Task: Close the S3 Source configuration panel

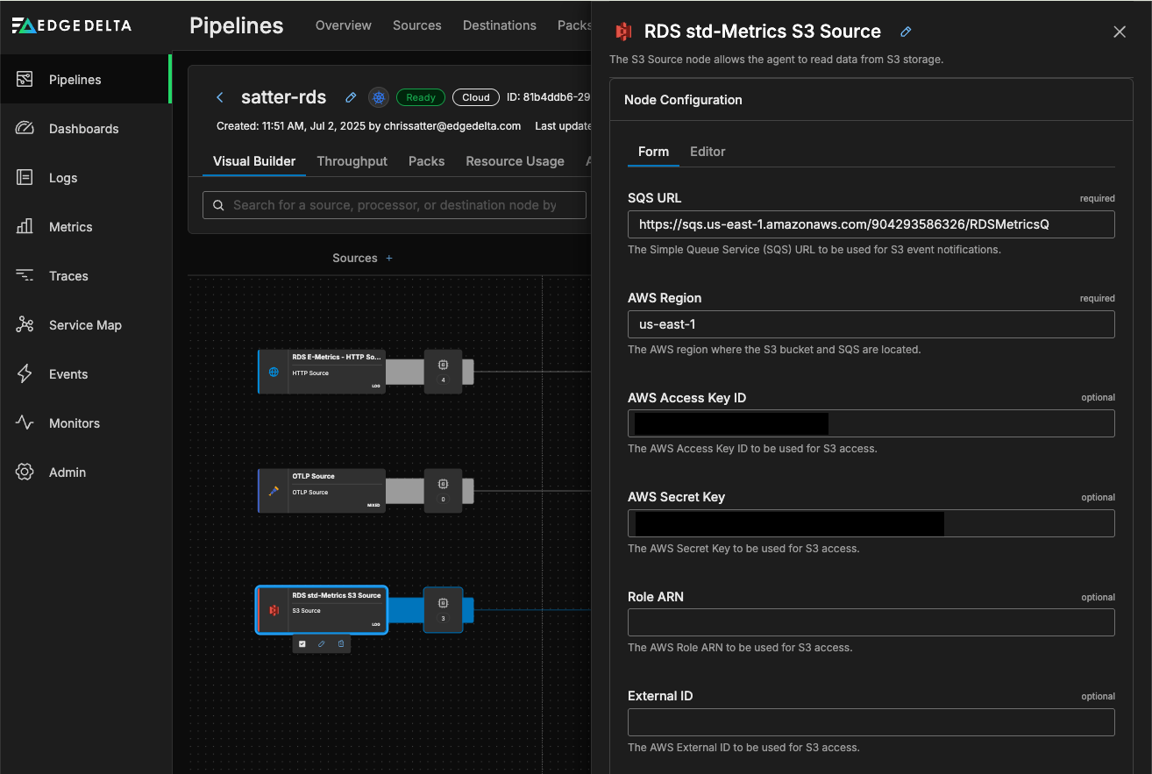Action: tap(1119, 32)
